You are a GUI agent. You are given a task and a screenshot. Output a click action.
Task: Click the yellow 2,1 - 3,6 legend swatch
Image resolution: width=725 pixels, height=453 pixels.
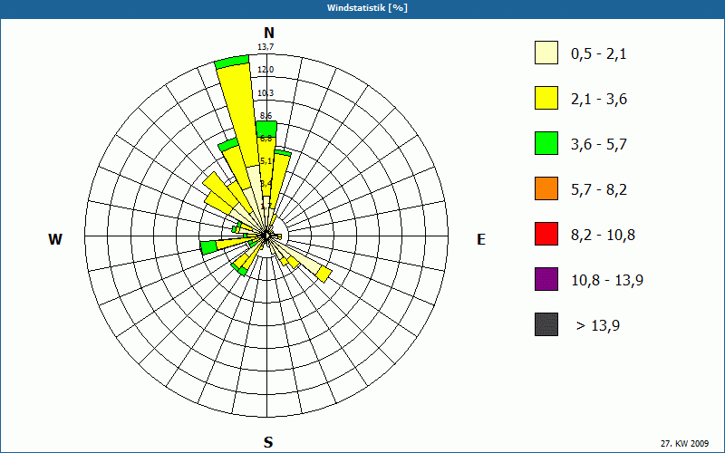[x=546, y=98]
